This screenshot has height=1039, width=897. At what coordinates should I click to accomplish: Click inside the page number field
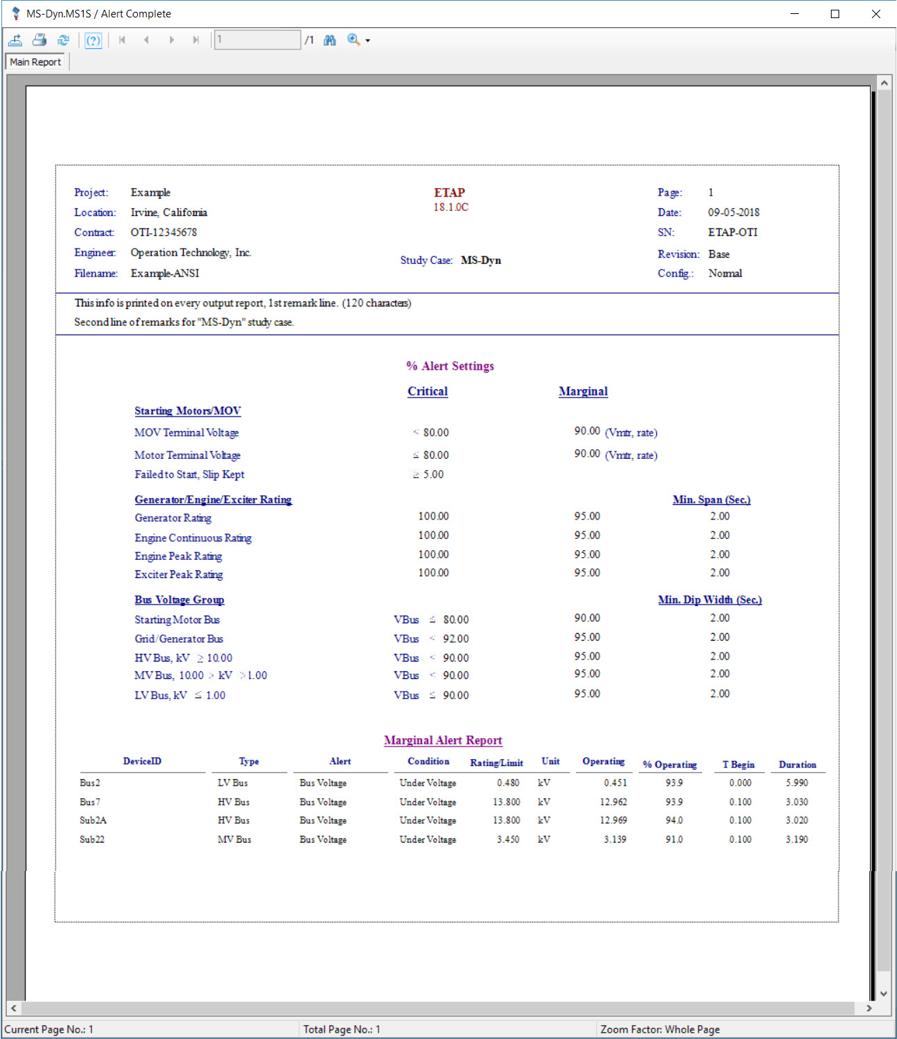click(256, 40)
